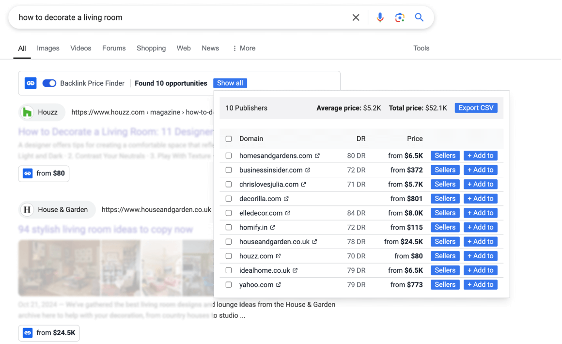View Sellers for decorilla.com
Viewport: 562px width, 344px height.
point(445,199)
